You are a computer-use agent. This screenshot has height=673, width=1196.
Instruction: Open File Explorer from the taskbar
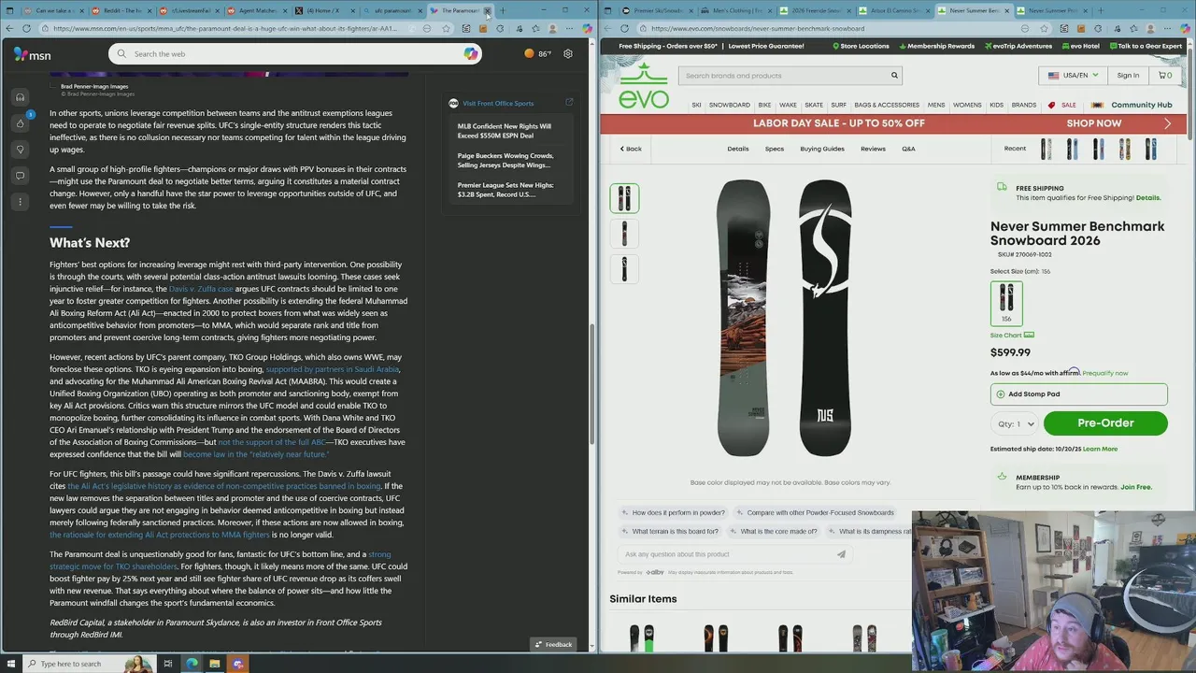214,664
